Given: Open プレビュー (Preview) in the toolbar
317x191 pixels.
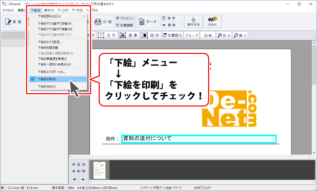Looking at the screenshot, I should [x=126, y=18].
